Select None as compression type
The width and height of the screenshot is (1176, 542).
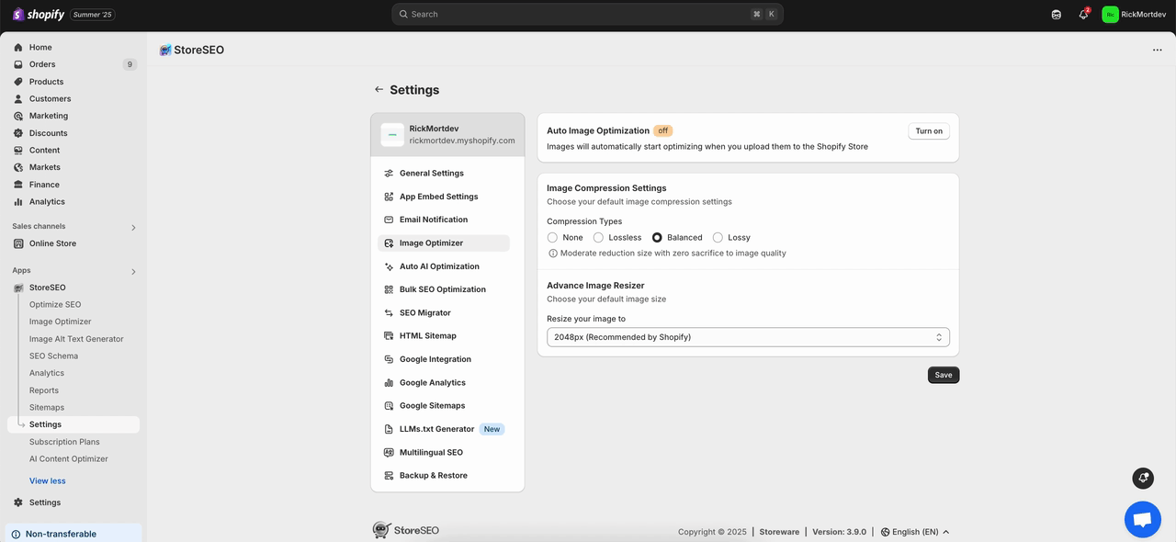point(552,237)
